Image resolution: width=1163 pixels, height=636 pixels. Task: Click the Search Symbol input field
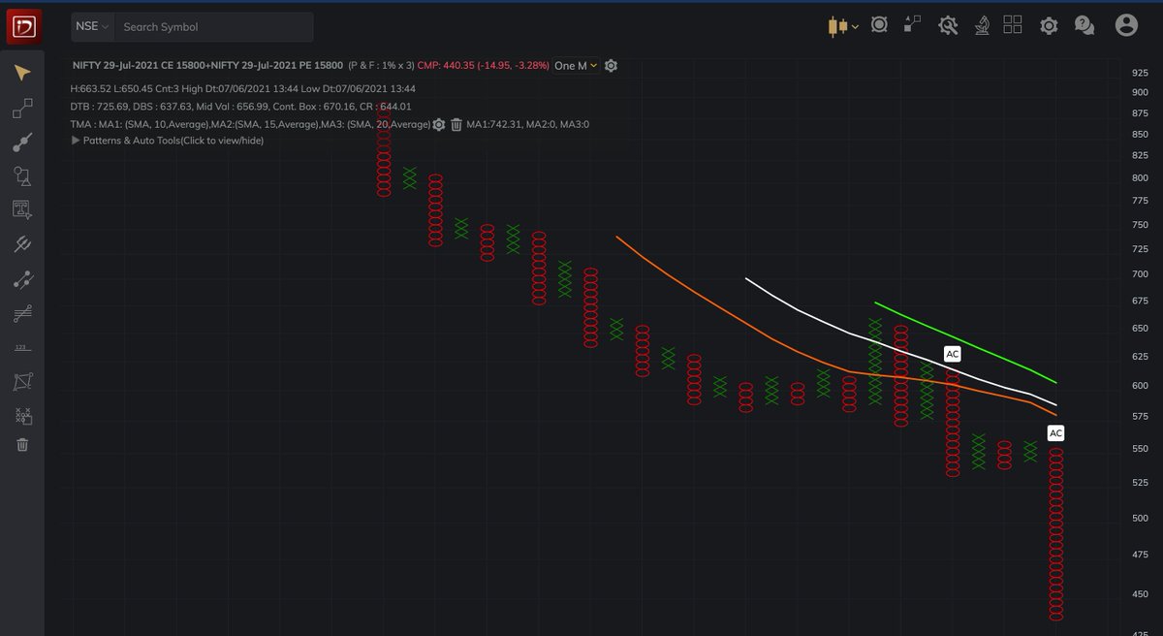click(213, 26)
